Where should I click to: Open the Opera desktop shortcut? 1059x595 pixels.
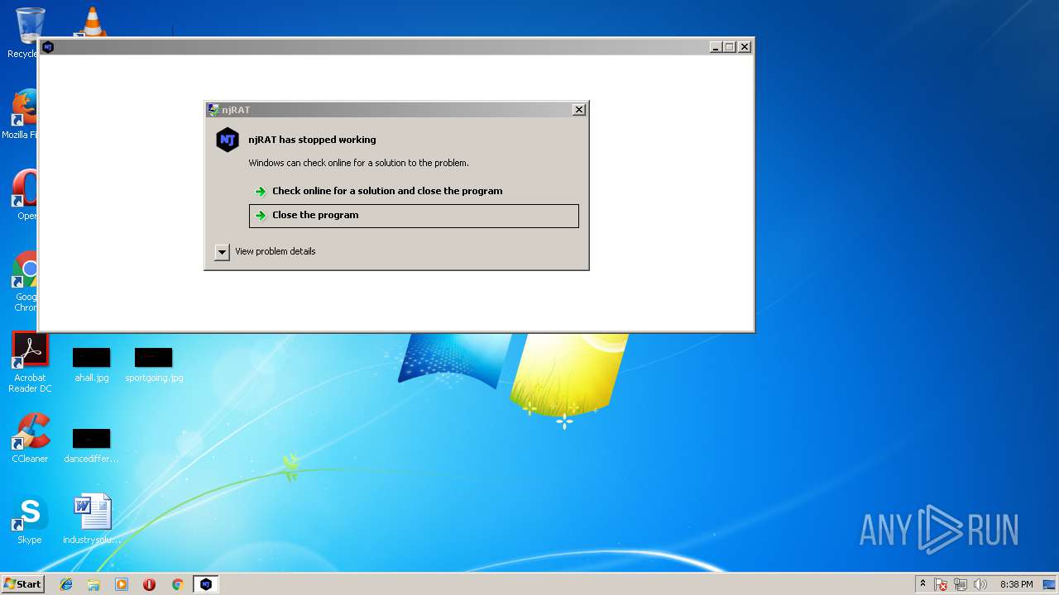25,195
